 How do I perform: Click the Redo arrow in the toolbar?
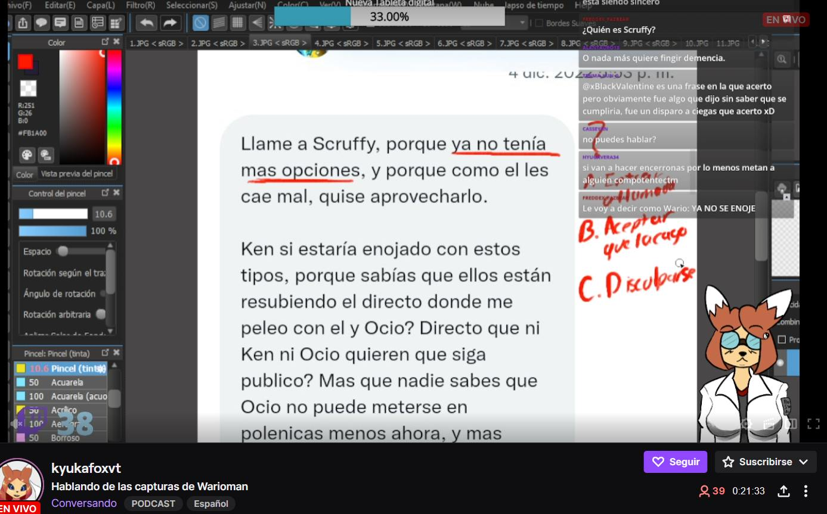point(170,23)
